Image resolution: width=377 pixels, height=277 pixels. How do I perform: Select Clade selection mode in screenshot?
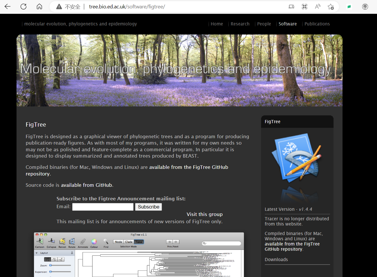pyautogui.click(x=129, y=242)
